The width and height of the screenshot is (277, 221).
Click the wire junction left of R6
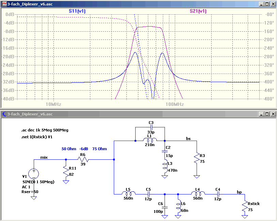point(66,159)
